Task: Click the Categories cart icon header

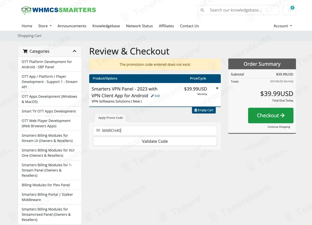Action: tap(25, 51)
